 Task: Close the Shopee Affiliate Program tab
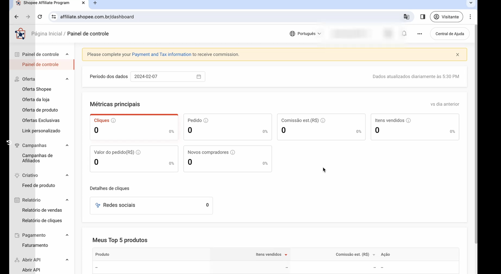(x=83, y=3)
